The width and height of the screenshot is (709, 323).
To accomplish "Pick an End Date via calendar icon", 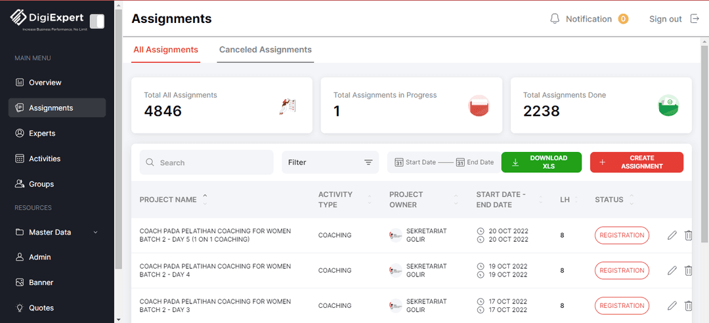I will click(460, 162).
